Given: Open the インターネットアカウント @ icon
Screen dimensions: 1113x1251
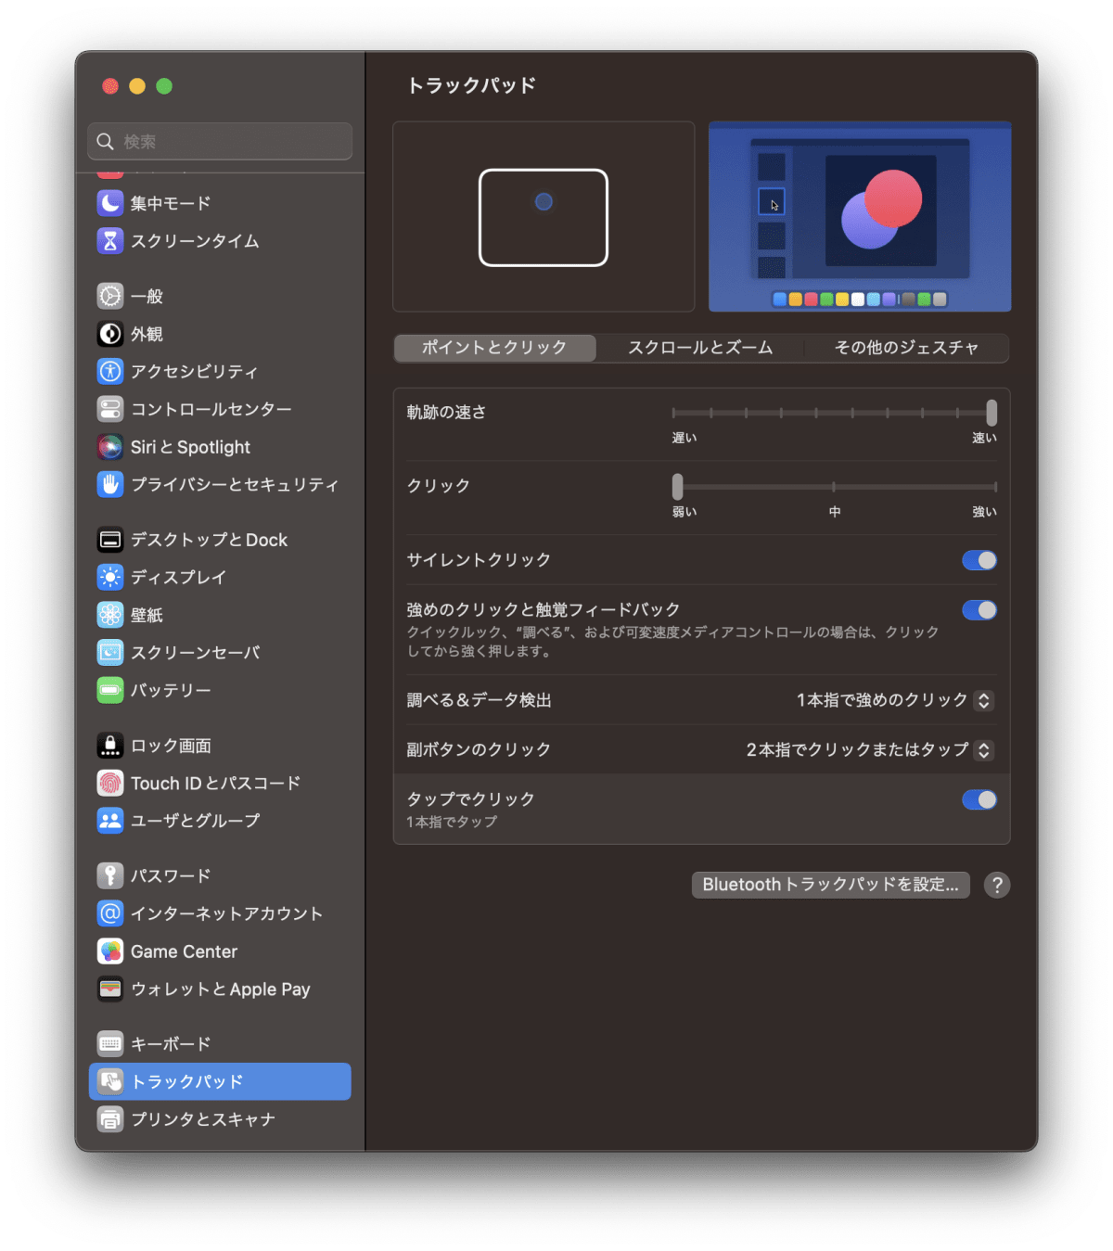Looking at the screenshot, I should [110, 913].
